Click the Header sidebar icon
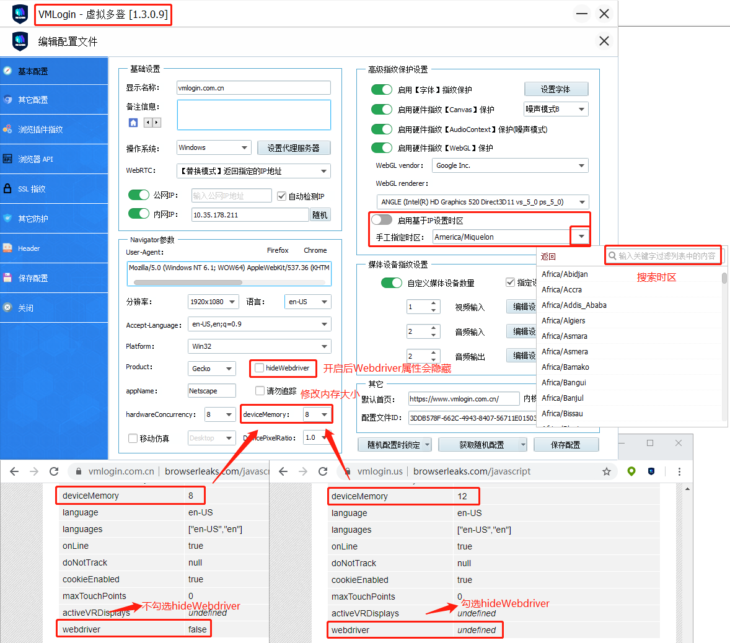The image size is (730, 643). point(7,248)
